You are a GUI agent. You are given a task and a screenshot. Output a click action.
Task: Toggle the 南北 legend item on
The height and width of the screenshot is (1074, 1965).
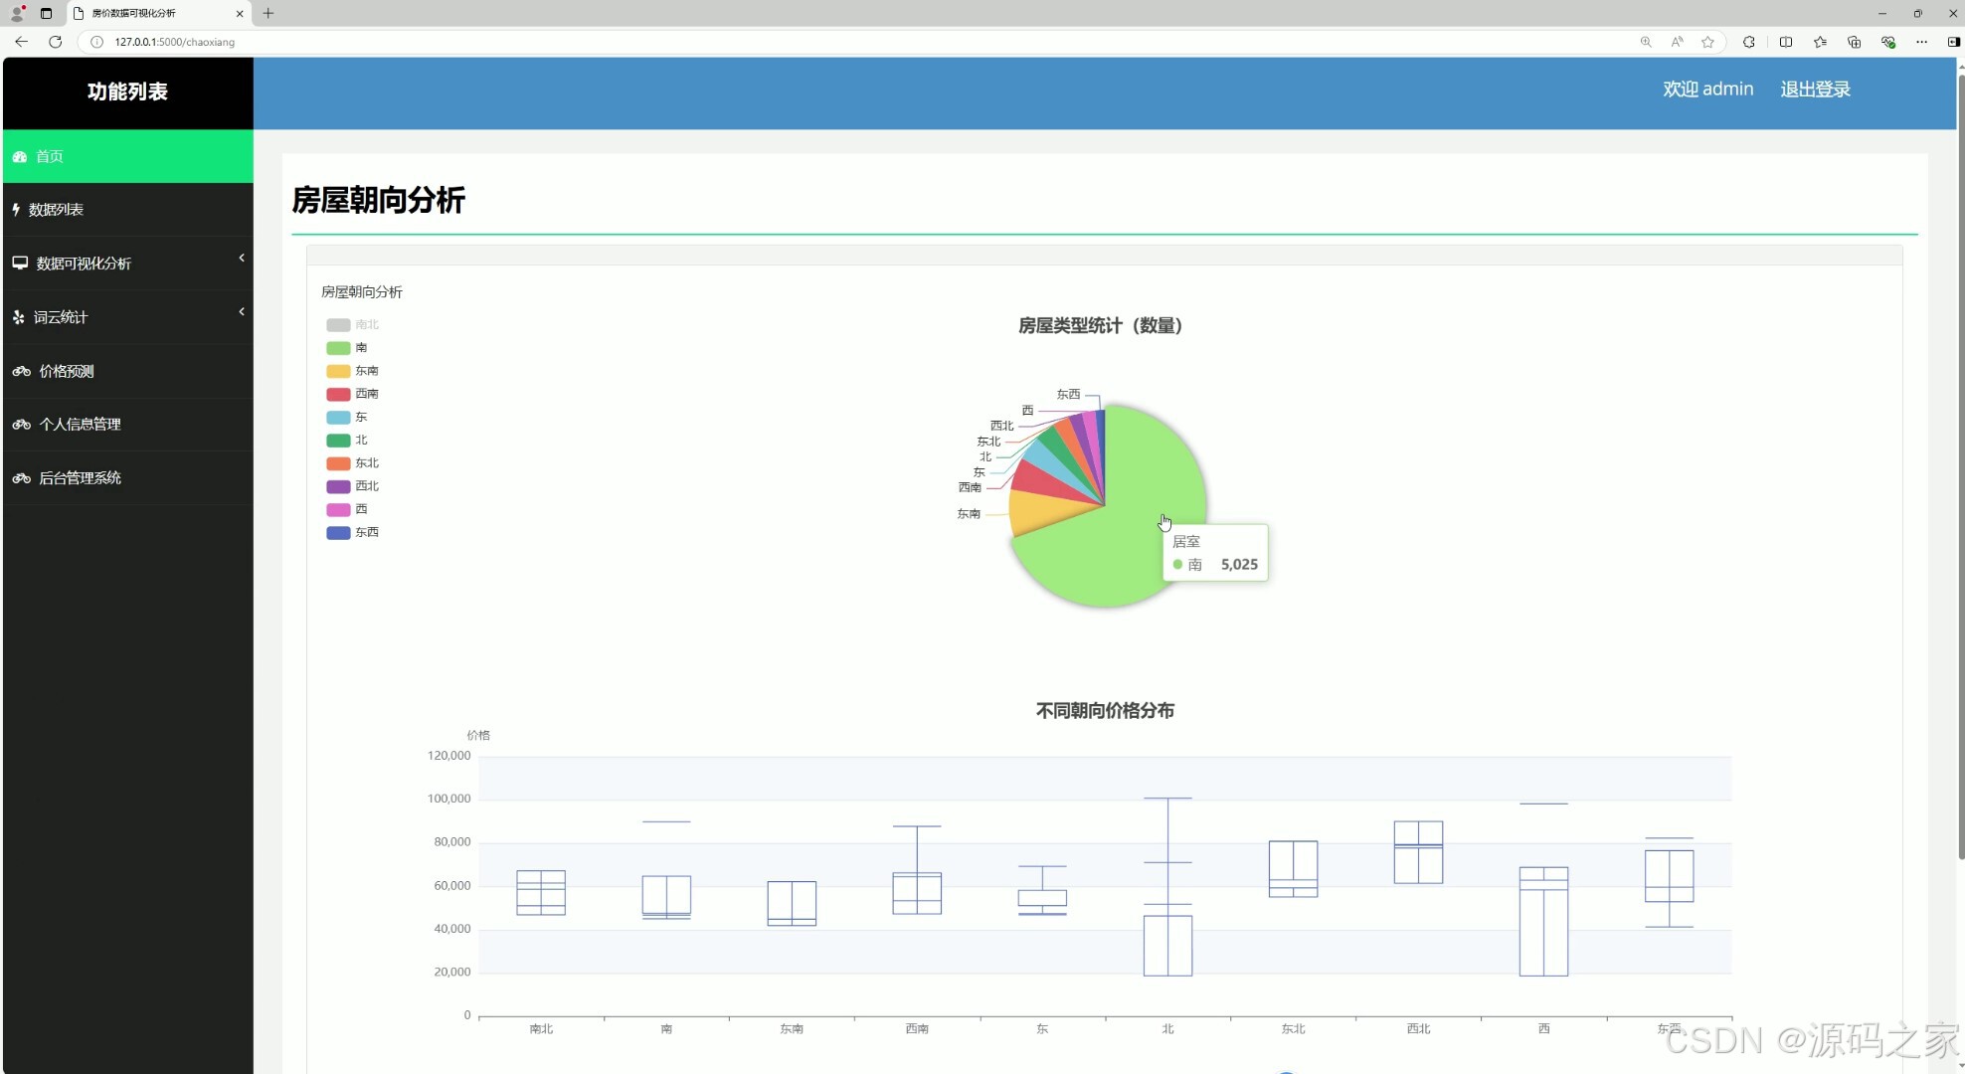pos(353,325)
